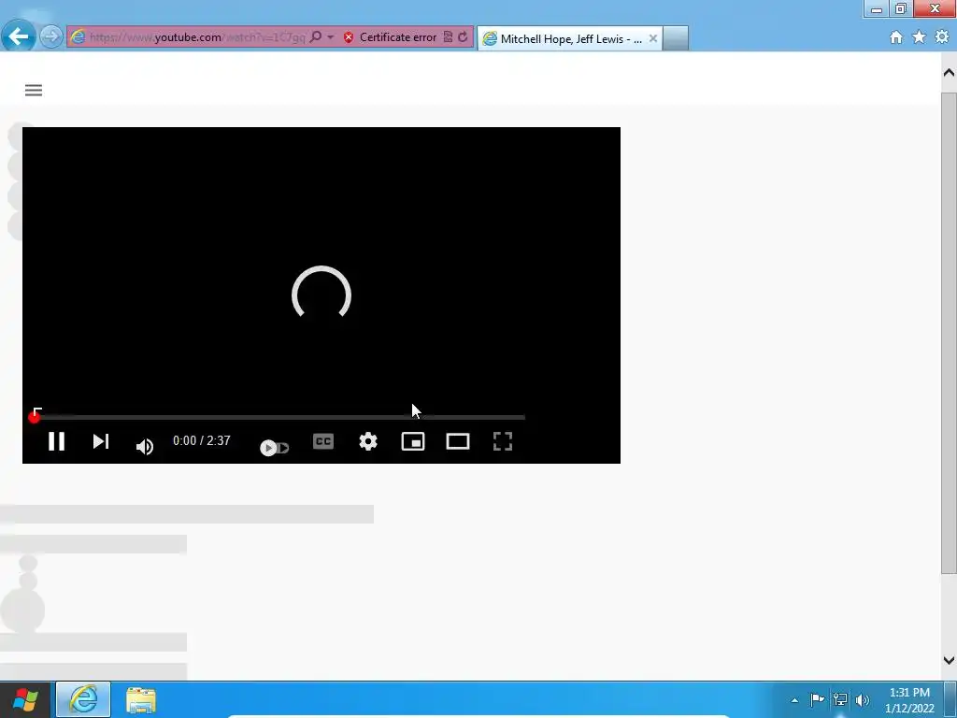The width and height of the screenshot is (957, 718).
Task: Click the video time display 0:00 / 2:37
Action: [x=202, y=441]
